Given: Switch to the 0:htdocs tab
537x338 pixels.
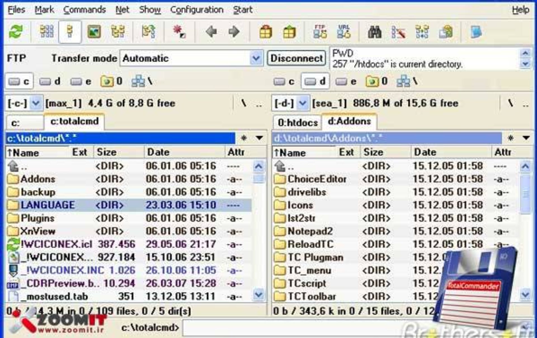Looking at the screenshot, I should [x=297, y=123].
